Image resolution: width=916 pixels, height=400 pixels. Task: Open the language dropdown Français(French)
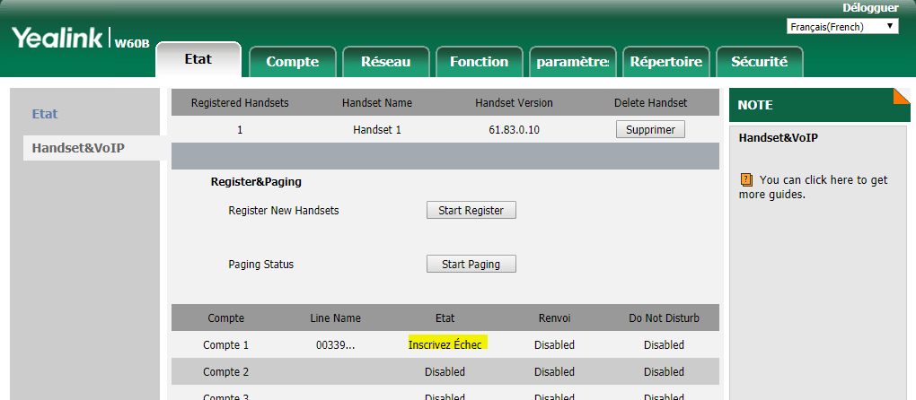coord(841,27)
